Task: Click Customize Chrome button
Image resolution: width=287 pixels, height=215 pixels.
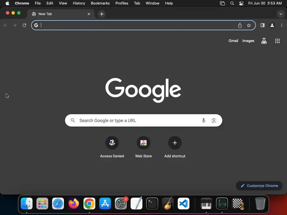Action: coord(259,186)
